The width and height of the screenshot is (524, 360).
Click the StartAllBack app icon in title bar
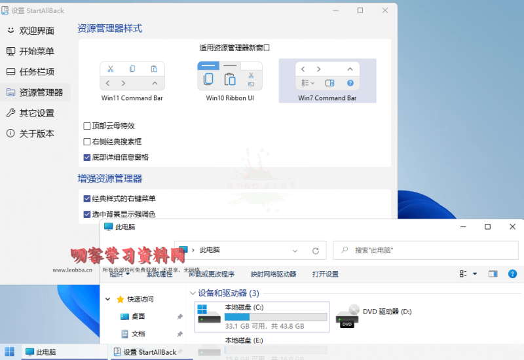[5, 10]
